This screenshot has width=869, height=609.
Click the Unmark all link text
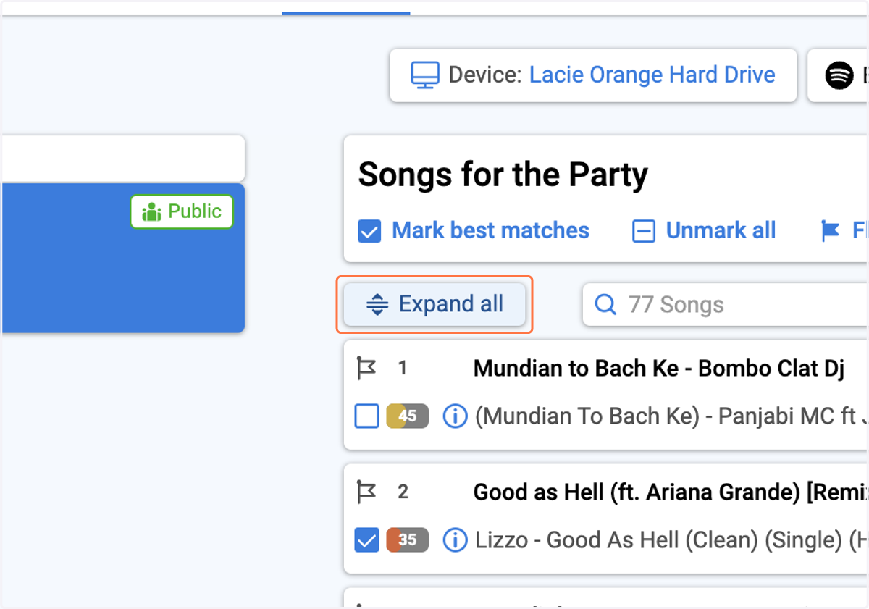[x=721, y=231]
